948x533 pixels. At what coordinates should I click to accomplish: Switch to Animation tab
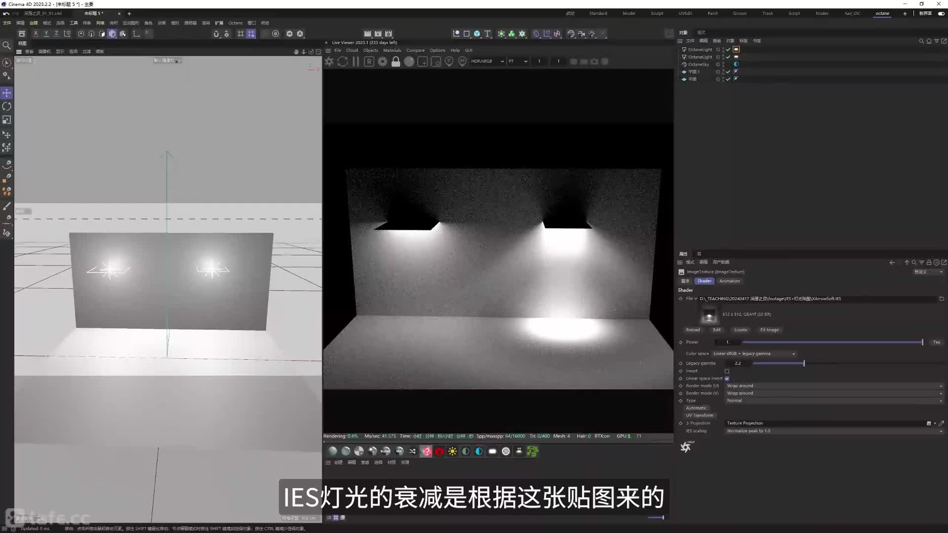pos(729,281)
